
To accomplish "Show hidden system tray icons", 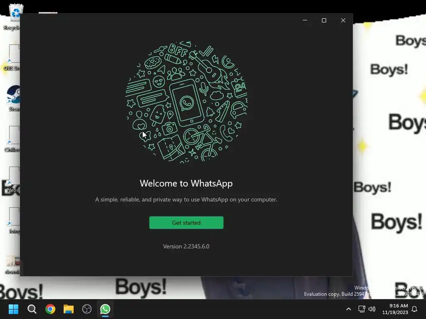I will (349, 309).
